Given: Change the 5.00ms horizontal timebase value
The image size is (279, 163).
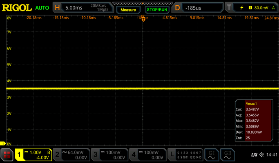Looking at the screenshot, I should (x=74, y=8).
